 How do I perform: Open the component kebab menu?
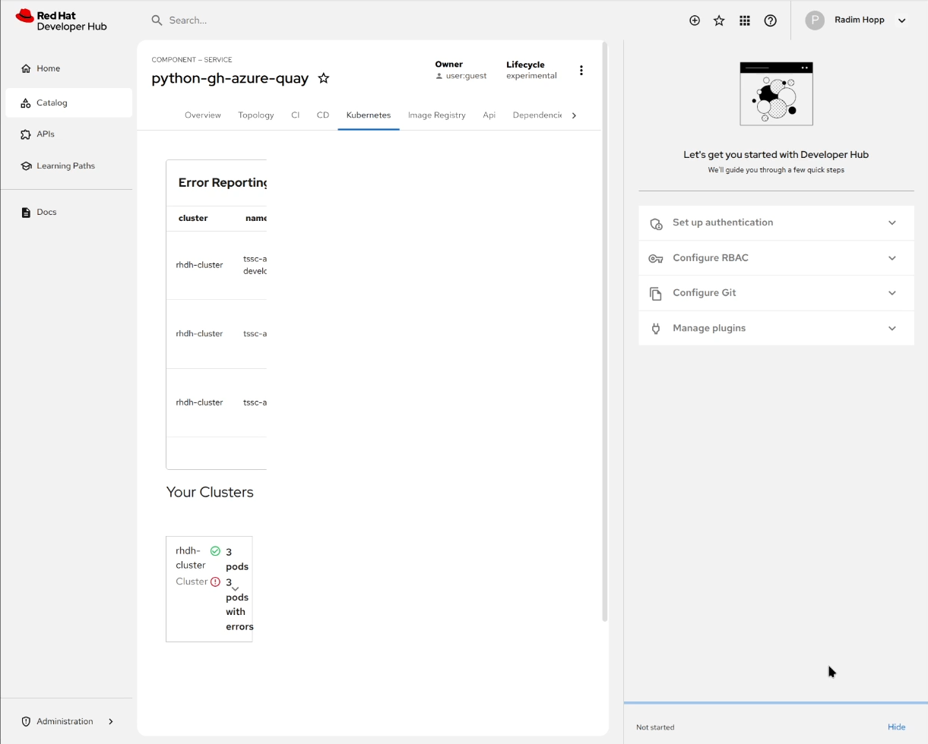(x=581, y=71)
